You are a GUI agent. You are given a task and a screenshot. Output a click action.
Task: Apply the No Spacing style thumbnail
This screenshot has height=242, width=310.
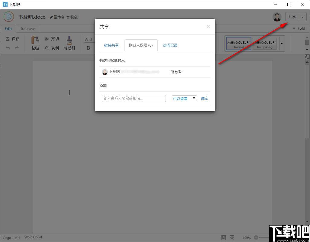[265, 44]
